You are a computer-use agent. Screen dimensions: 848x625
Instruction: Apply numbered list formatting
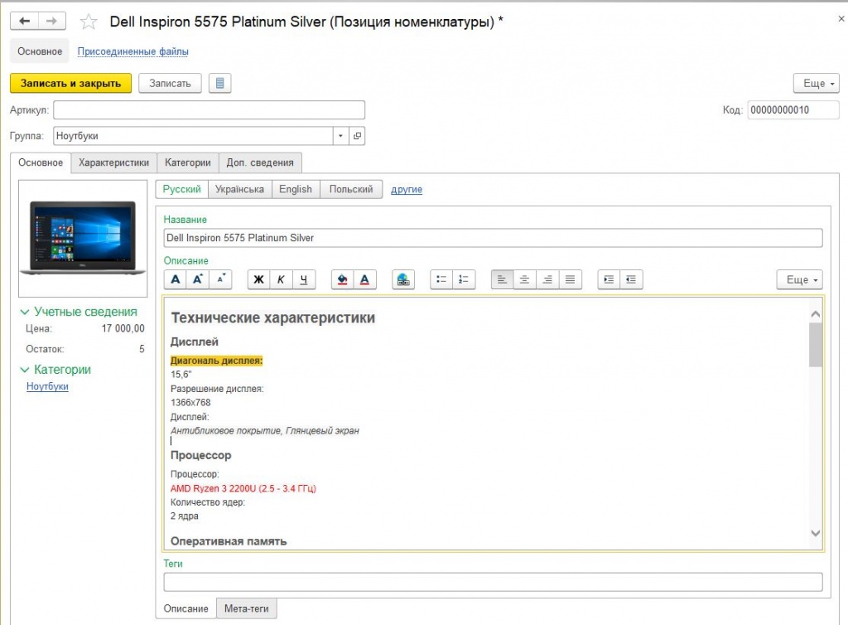tap(464, 280)
